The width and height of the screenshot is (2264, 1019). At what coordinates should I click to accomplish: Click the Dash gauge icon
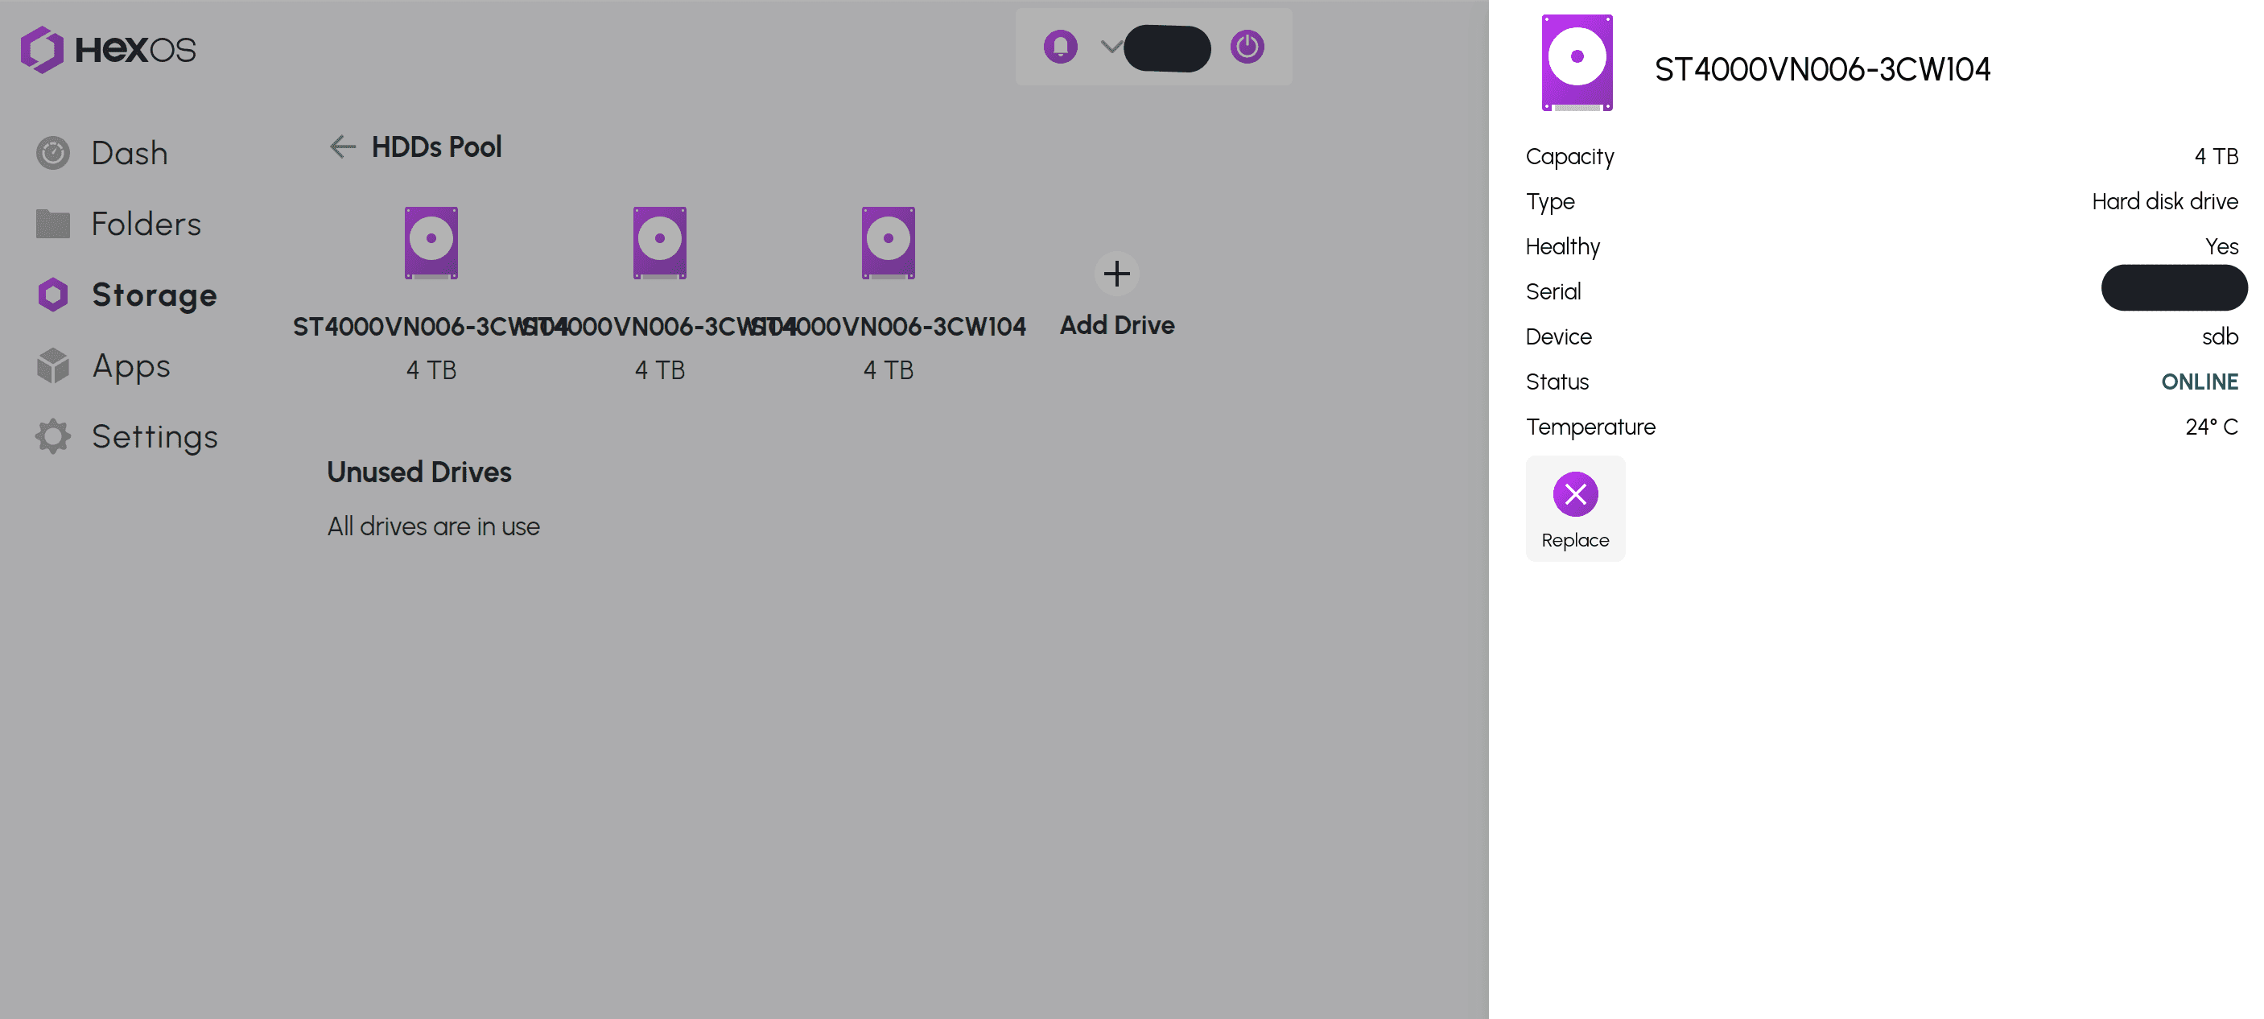(53, 153)
